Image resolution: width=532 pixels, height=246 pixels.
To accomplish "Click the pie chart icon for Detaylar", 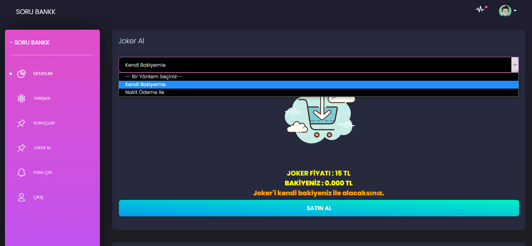I will pyautogui.click(x=21, y=74).
